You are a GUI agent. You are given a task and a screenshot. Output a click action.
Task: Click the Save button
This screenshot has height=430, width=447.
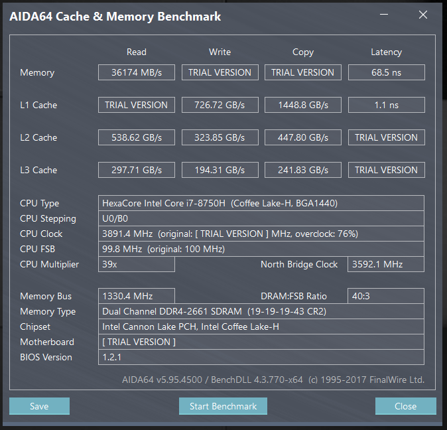pos(39,406)
